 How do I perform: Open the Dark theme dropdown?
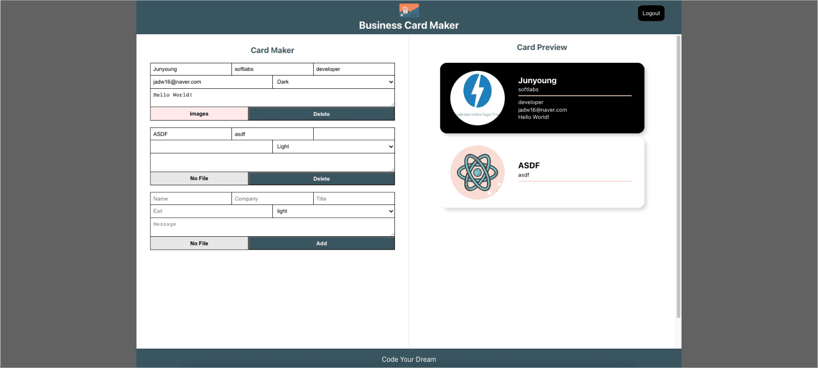(x=334, y=82)
